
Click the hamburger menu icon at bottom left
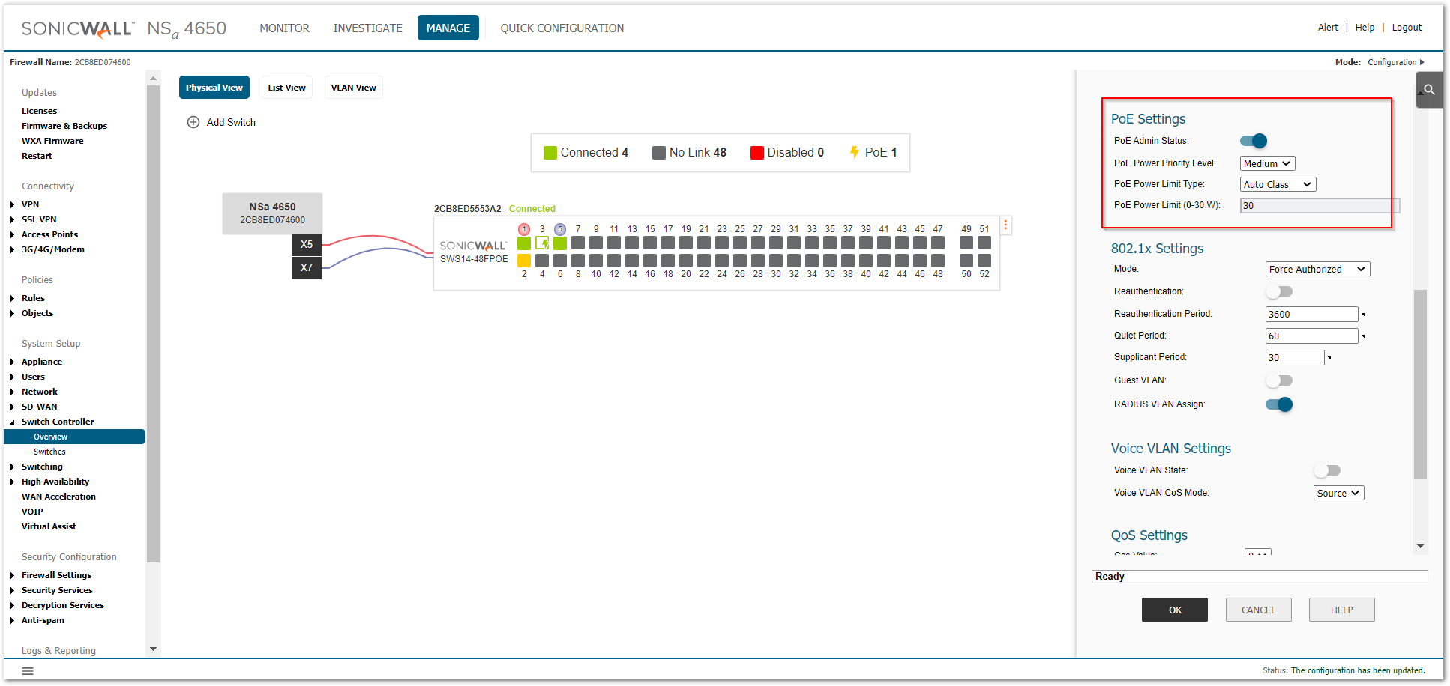28,671
